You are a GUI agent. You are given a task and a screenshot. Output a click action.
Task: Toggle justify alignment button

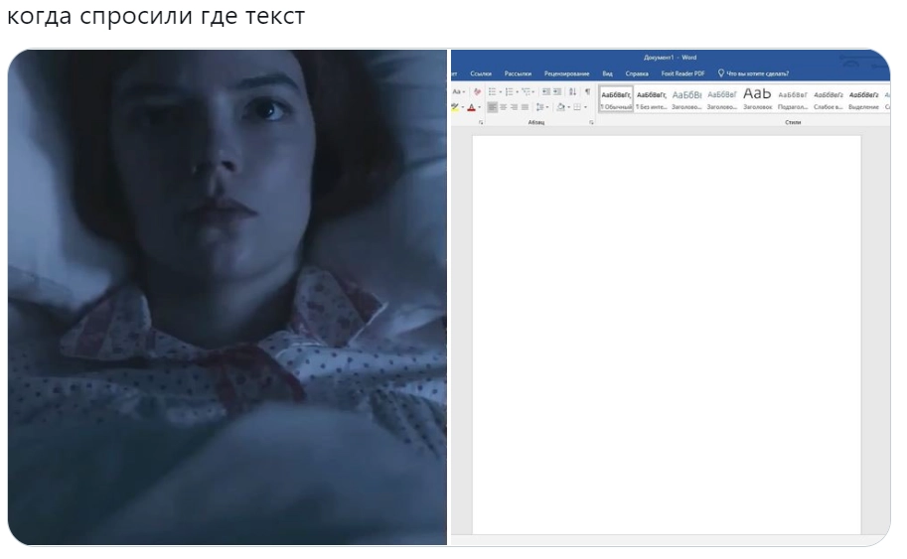point(525,107)
